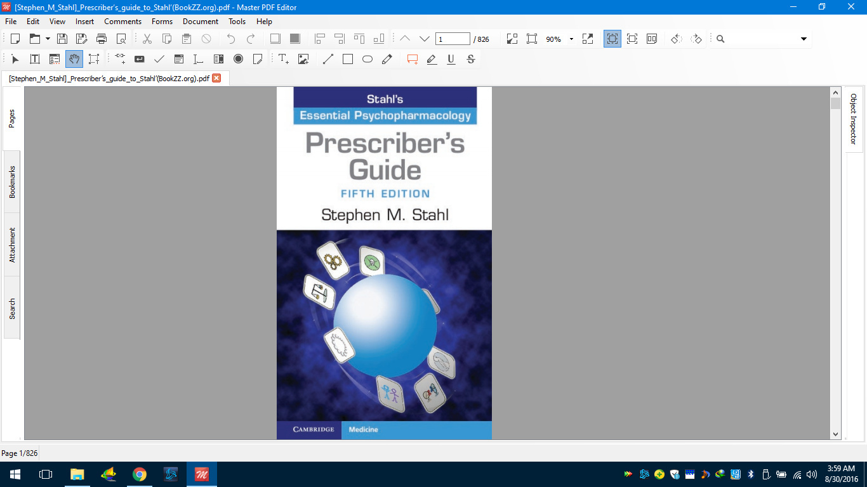Click the vertical scrollbar down arrow

tap(836, 434)
